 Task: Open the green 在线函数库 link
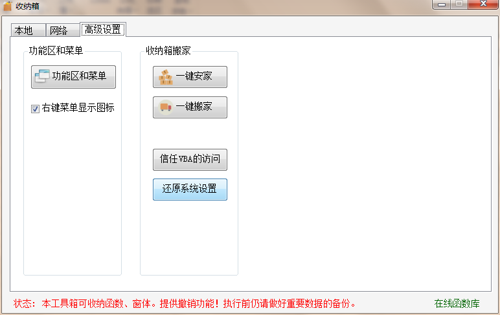[x=457, y=303]
